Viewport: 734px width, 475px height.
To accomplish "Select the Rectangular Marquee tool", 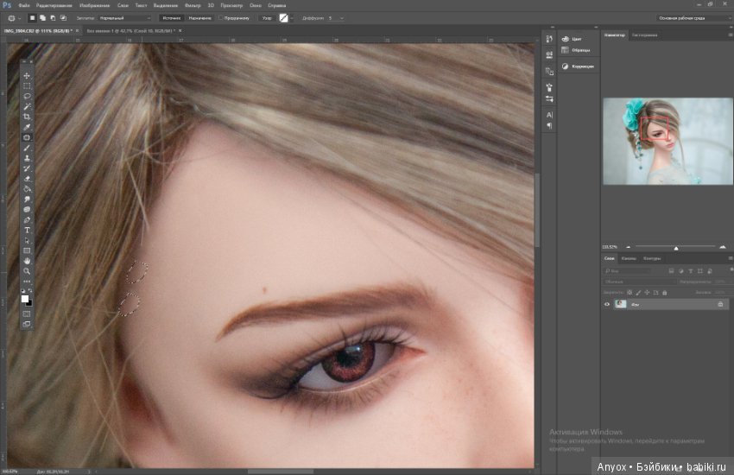I will (27, 86).
